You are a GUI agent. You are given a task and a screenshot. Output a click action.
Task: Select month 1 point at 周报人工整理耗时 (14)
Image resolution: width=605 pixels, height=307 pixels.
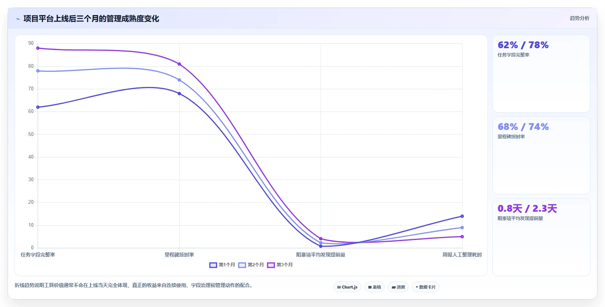click(462, 216)
